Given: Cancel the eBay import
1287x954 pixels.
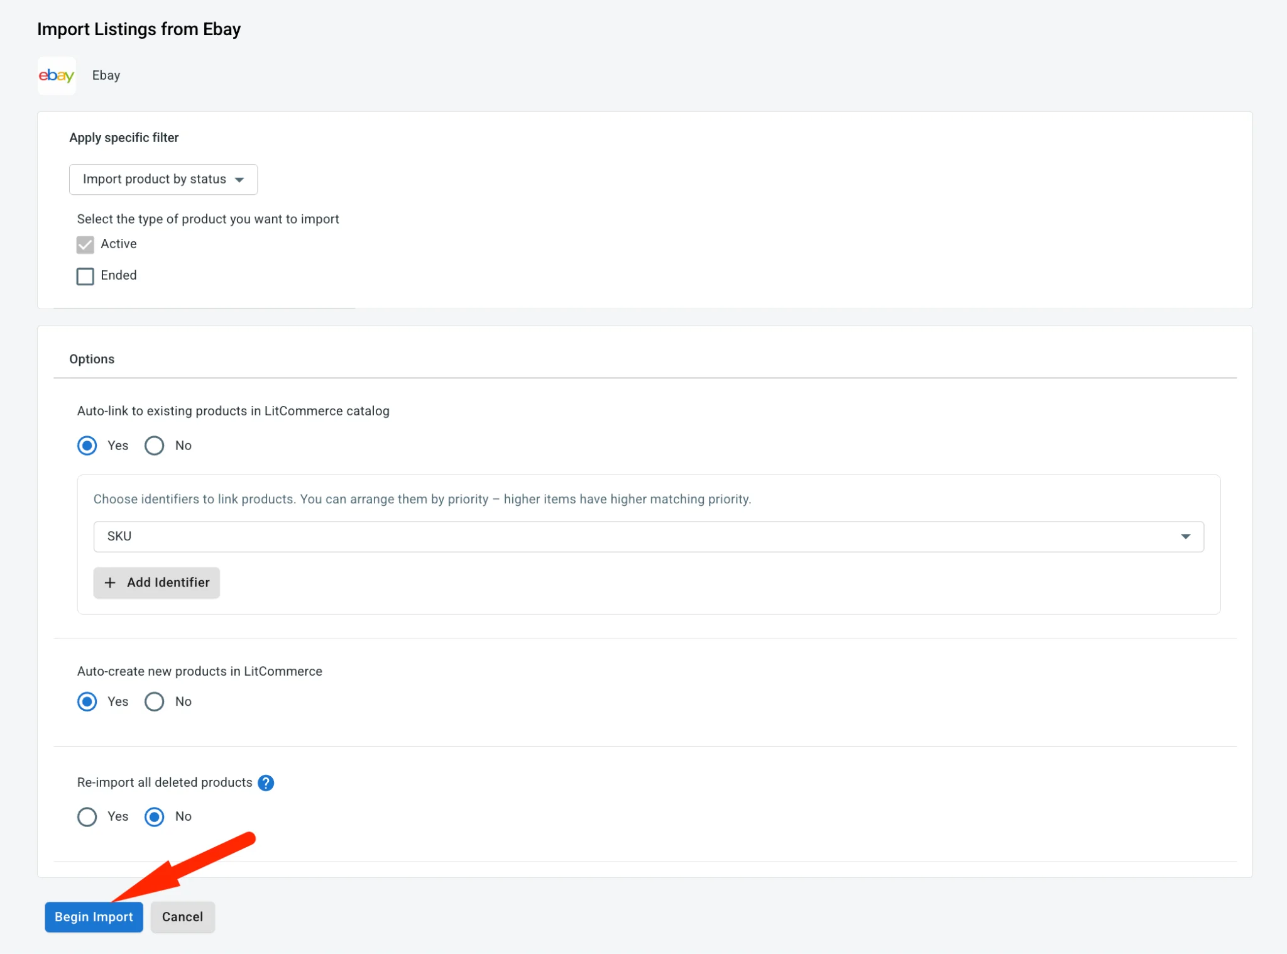Looking at the screenshot, I should (183, 917).
